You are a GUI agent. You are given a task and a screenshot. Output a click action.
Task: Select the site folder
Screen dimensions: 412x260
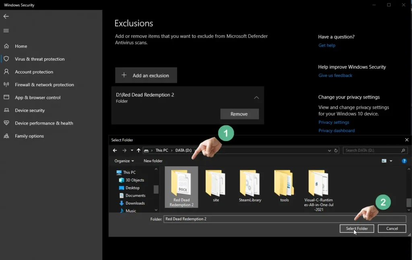pyautogui.click(x=216, y=186)
